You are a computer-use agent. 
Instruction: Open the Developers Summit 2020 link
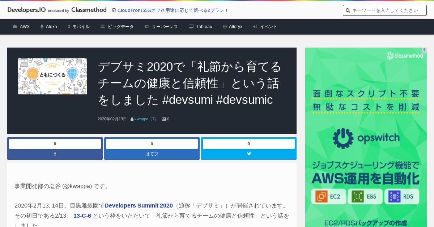tap(139, 206)
